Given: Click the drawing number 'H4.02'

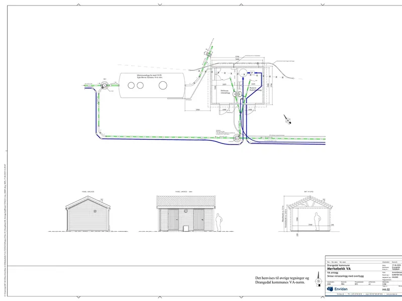Looking at the screenshot, I should (386, 289).
